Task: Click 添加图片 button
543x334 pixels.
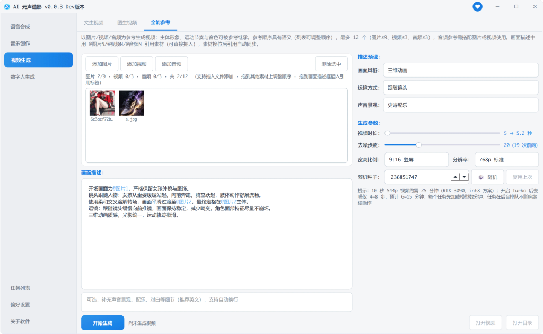Action: [x=102, y=64]
